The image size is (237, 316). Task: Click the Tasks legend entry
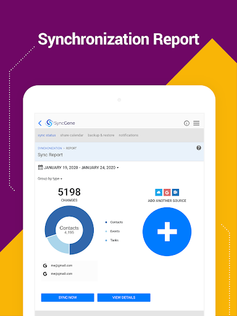coord(112,240)
